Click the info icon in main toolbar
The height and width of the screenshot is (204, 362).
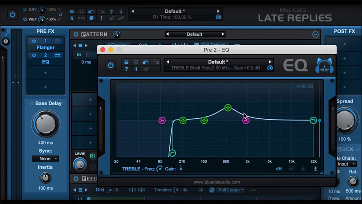point(121,11)
